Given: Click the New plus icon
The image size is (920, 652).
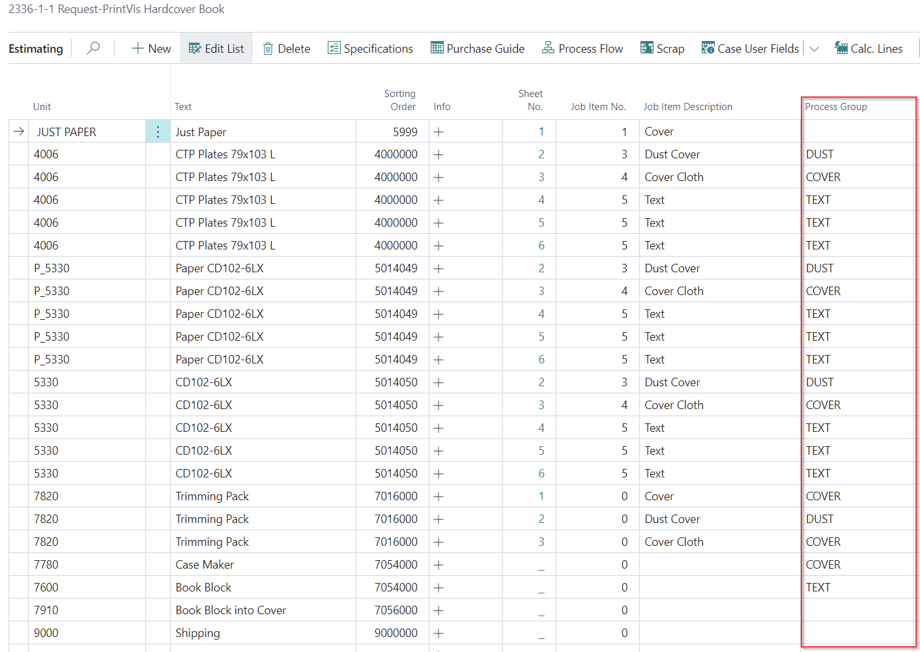Looking at the screenshot, I should (137, 48).
